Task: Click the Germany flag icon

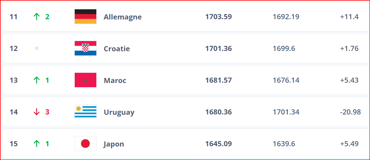Action: (x=86, y=16)
